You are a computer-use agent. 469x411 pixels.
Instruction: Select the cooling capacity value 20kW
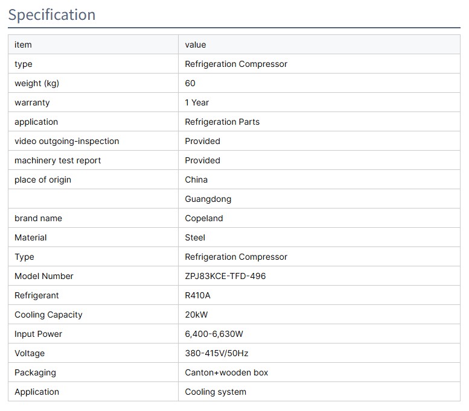click(197, 315)
